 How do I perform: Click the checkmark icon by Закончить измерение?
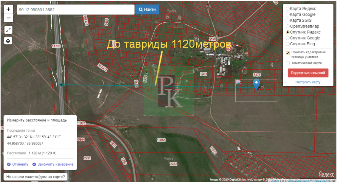pyautogui.click(x=34, y=164)
